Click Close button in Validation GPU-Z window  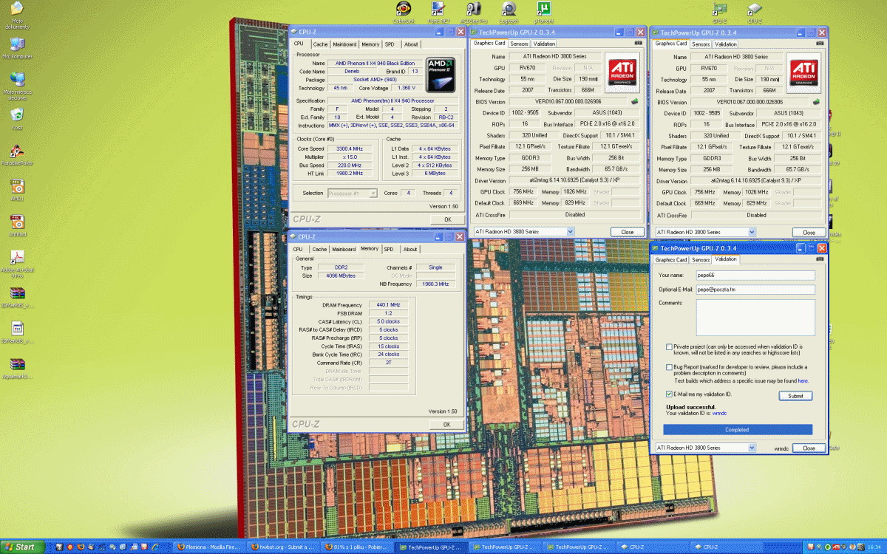(x=809, y=448)
